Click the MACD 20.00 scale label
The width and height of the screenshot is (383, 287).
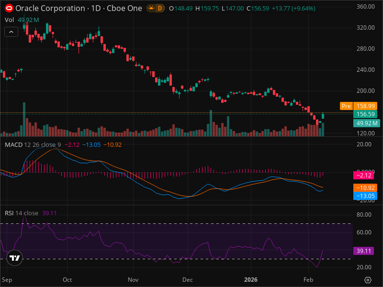(x=364, y=144)
